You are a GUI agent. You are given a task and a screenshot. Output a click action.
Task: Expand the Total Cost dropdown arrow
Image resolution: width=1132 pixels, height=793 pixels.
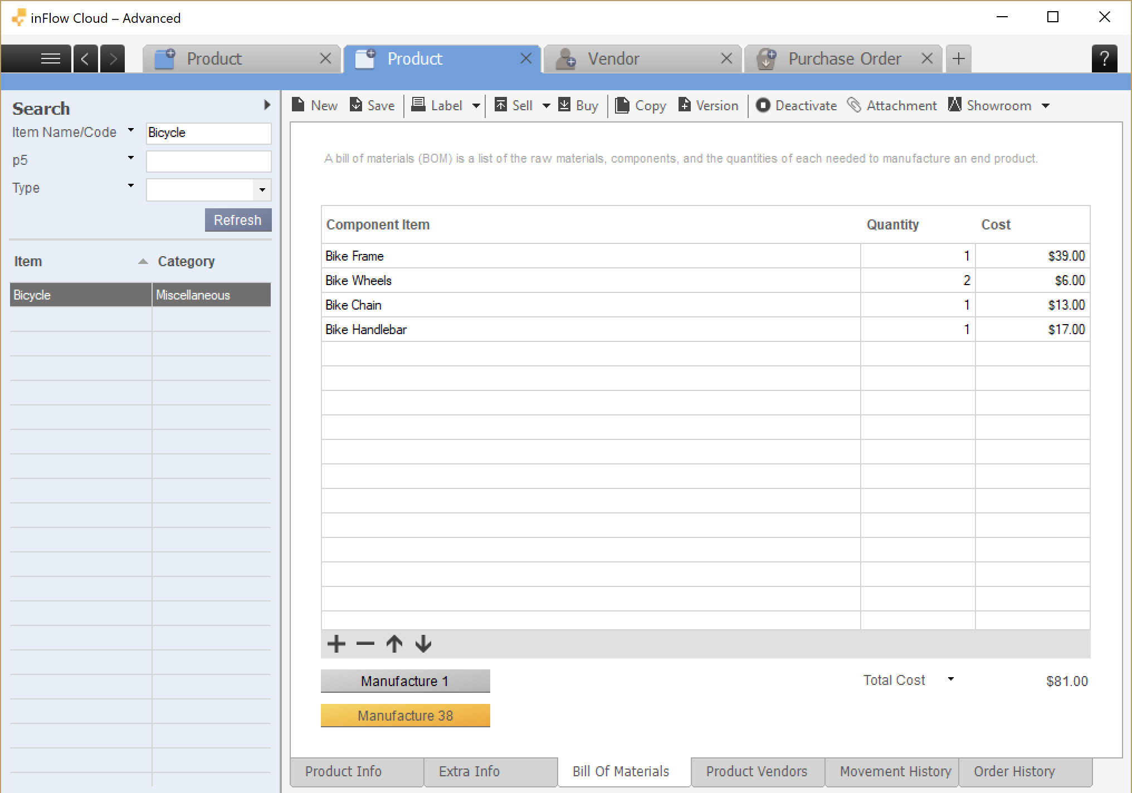tap(951, 679)
